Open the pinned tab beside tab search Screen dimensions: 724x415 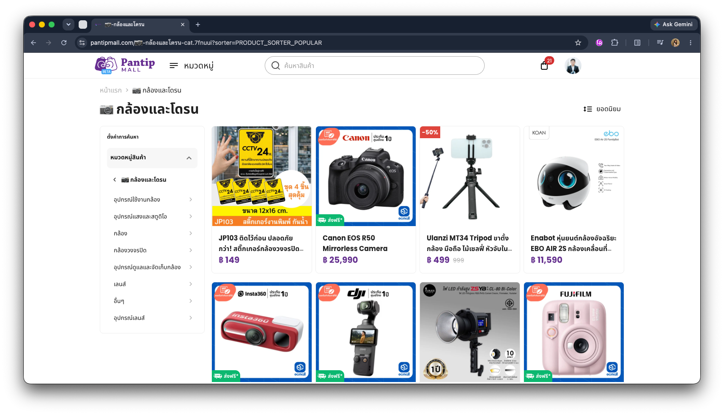coord(83,25)
